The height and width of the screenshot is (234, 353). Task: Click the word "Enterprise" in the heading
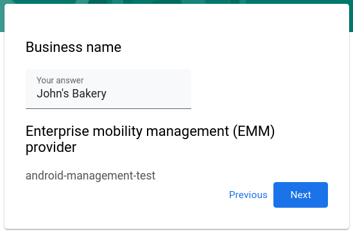tap(57, 131)
